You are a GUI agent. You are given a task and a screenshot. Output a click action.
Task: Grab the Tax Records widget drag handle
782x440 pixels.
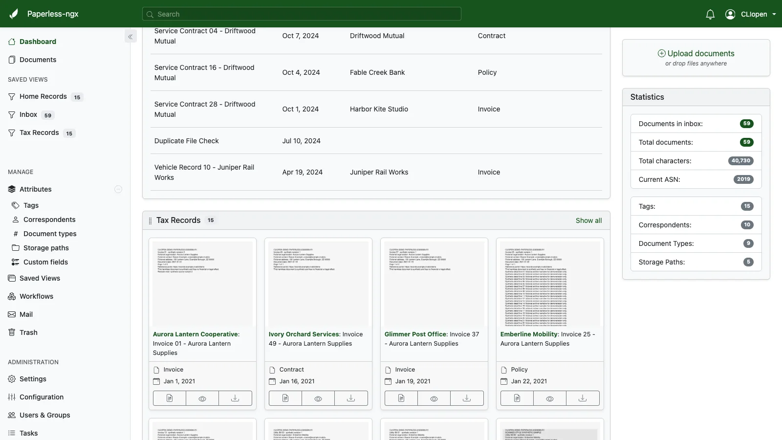point(150,221)
